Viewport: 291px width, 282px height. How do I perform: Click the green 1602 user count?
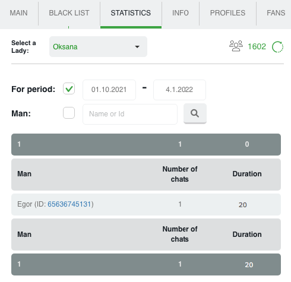(257, 47)
